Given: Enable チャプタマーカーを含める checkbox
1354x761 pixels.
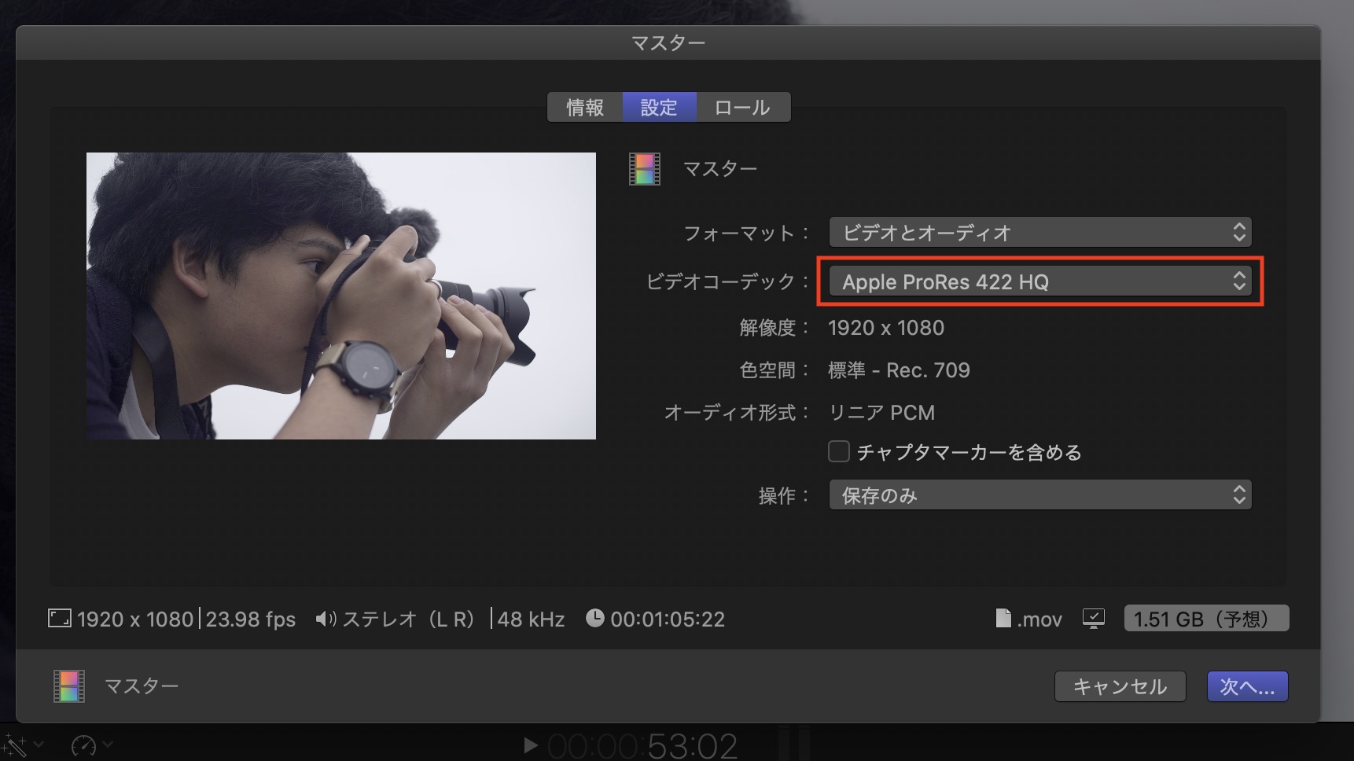Looking at the screenshot, I should coord(839,452).
